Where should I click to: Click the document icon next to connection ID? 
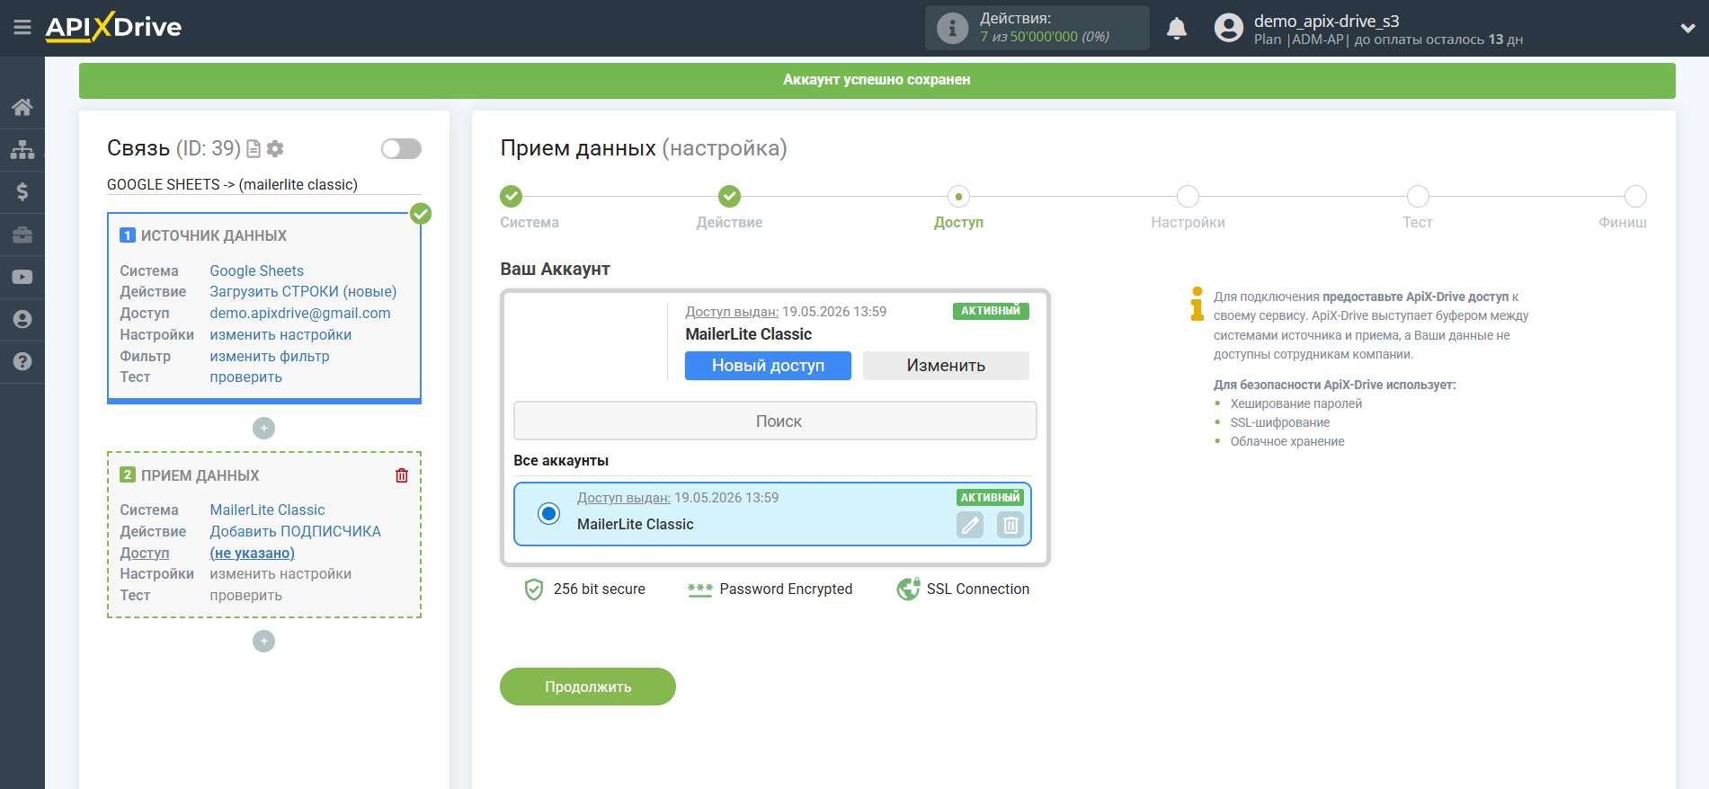[254, 148]
